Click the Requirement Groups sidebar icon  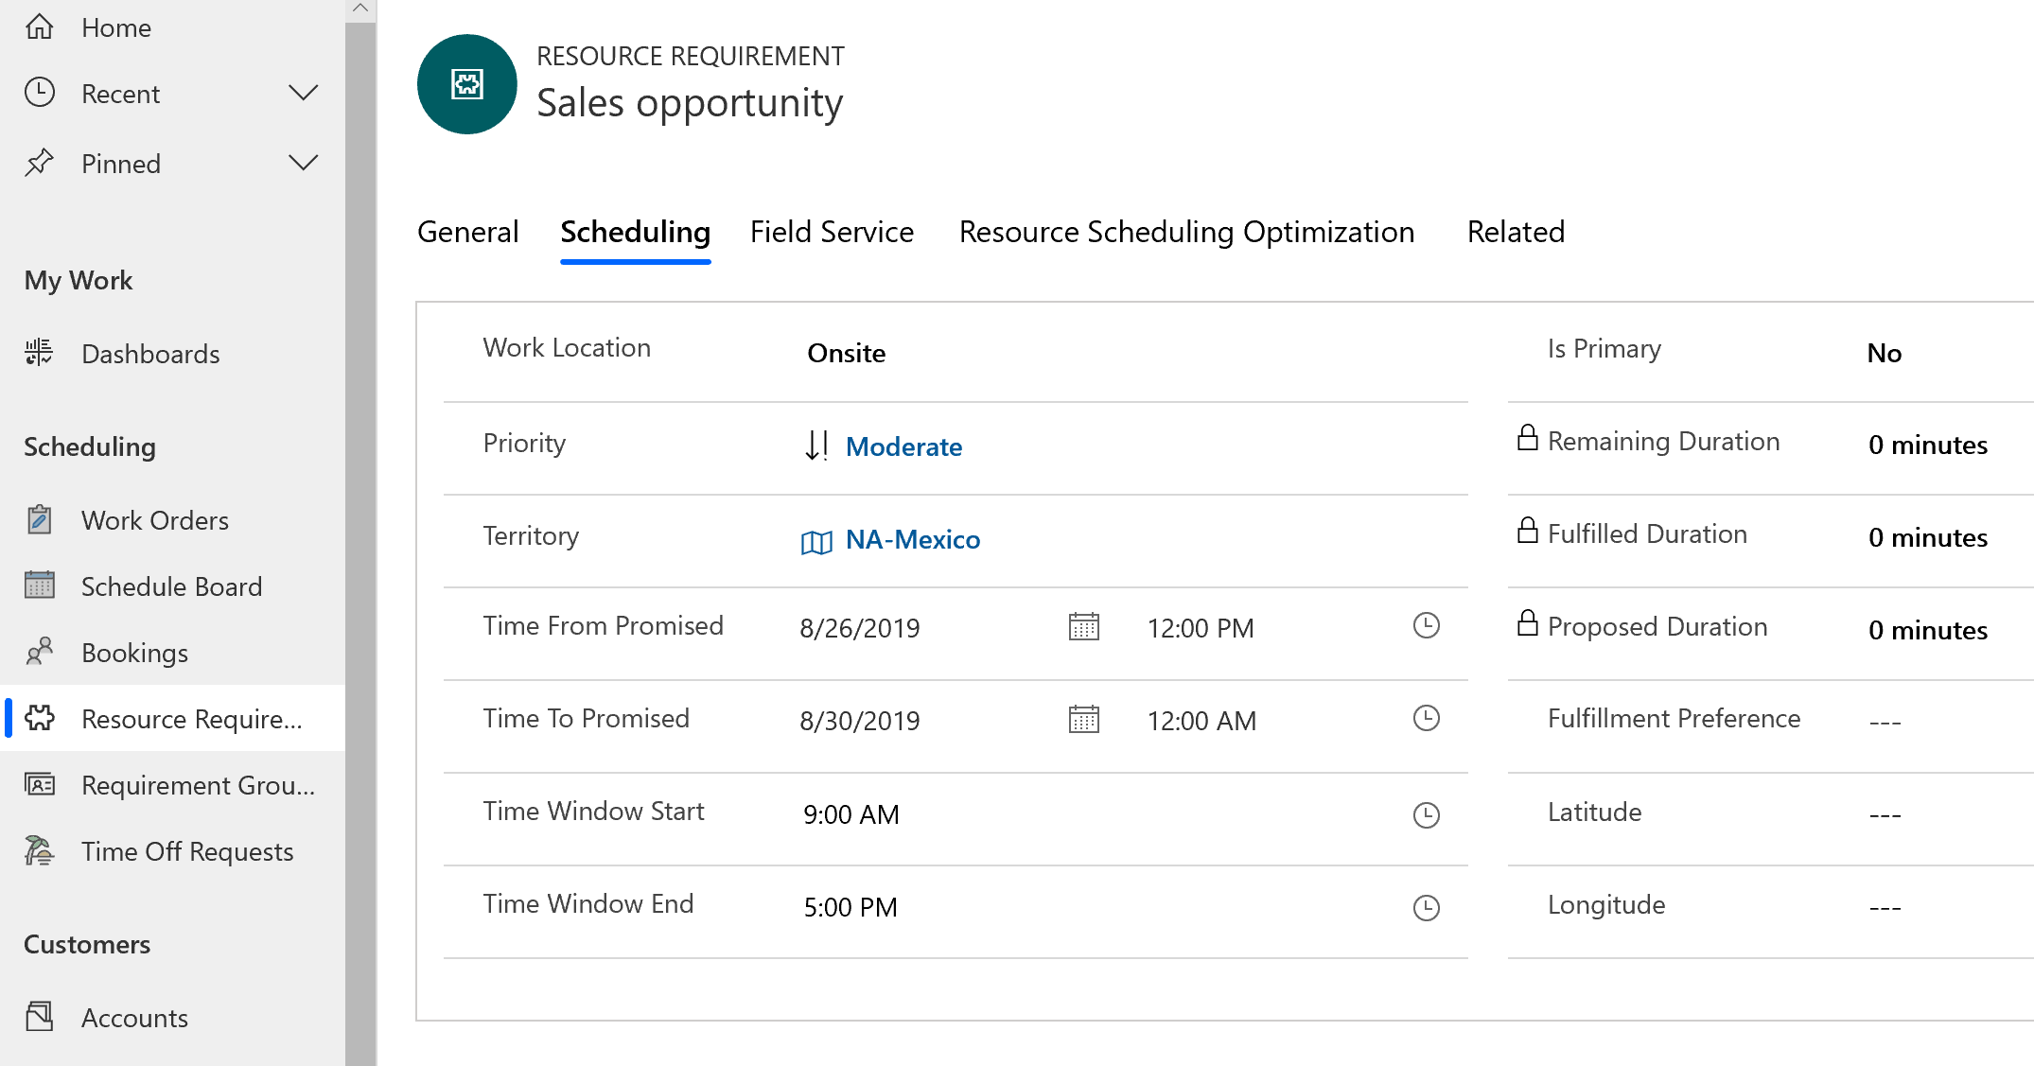pos(41,784)
